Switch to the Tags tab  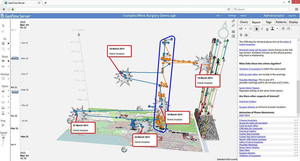pyautogui.click(x=269, y=22)
